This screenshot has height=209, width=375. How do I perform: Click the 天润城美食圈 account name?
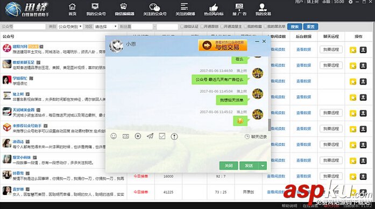[24, 110]
